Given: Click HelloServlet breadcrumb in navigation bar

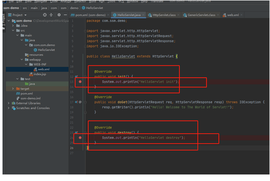Looking at the screenshot, I should [x=93, y=8].
